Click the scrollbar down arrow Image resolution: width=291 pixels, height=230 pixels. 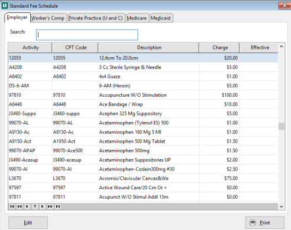point(282,206)
